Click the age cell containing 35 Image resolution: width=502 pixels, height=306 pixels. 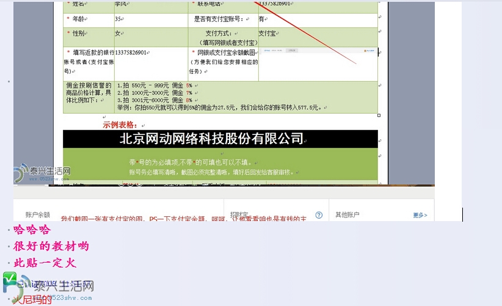150,20
